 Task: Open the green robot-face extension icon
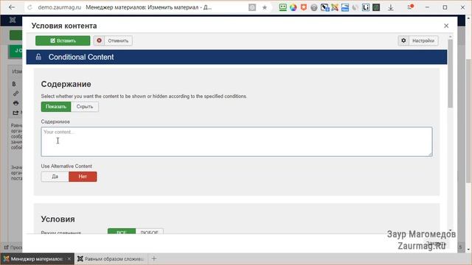[x=282, y=7]
